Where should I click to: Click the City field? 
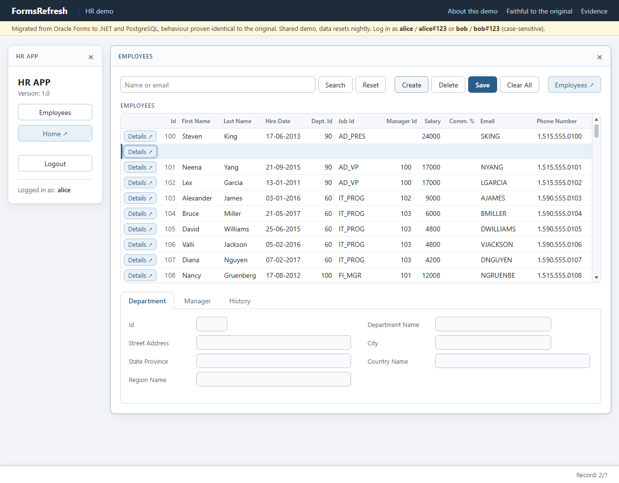pyautogui.click(x=493, y=343)
